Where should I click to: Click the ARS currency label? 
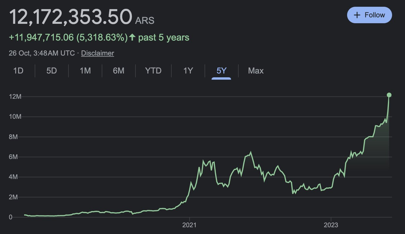[x=145, y=21]
